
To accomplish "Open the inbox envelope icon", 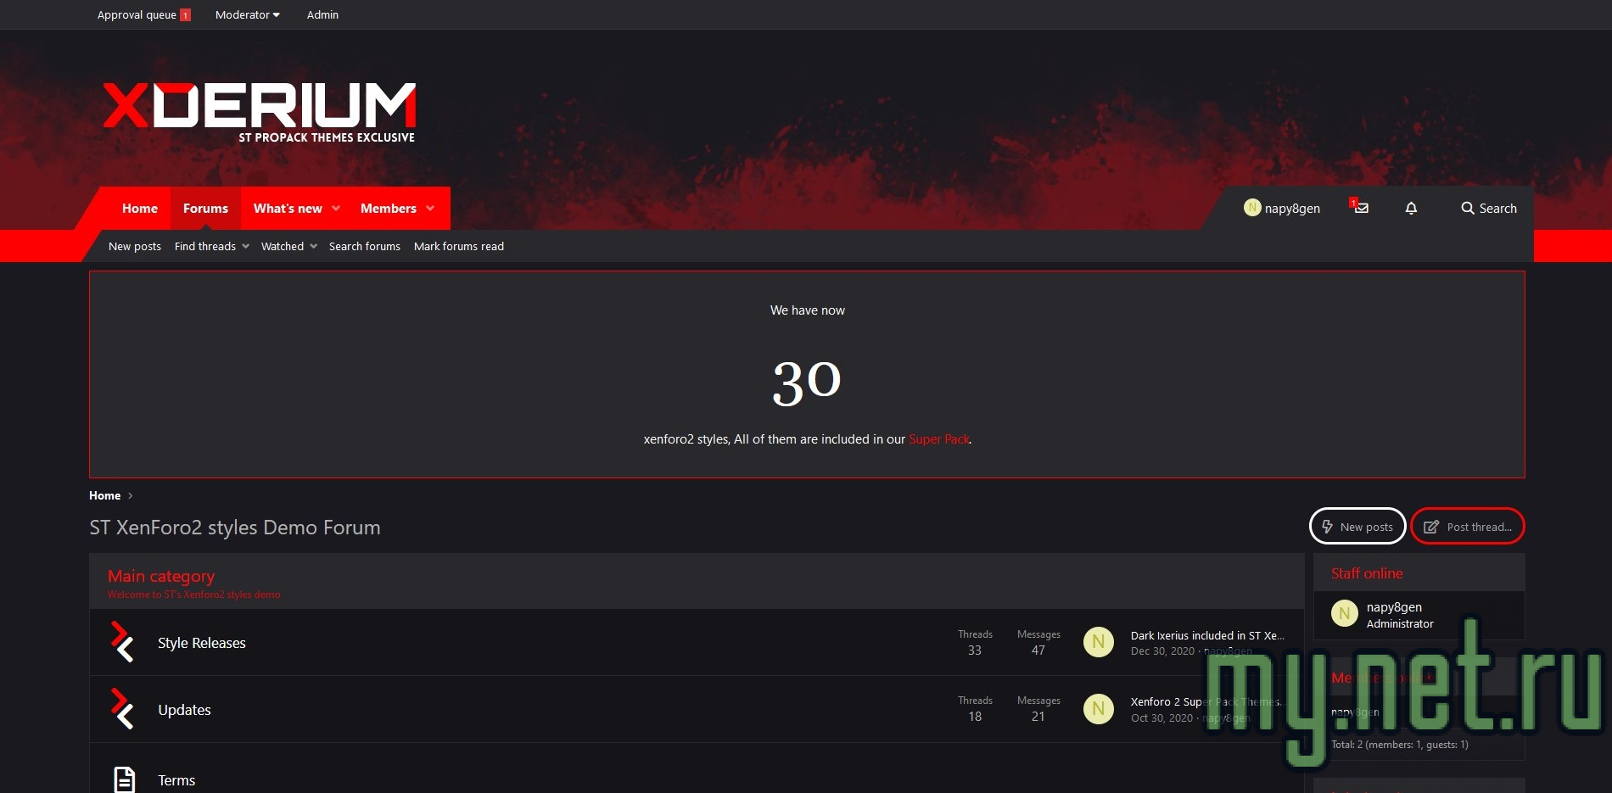I will 1361,208.
